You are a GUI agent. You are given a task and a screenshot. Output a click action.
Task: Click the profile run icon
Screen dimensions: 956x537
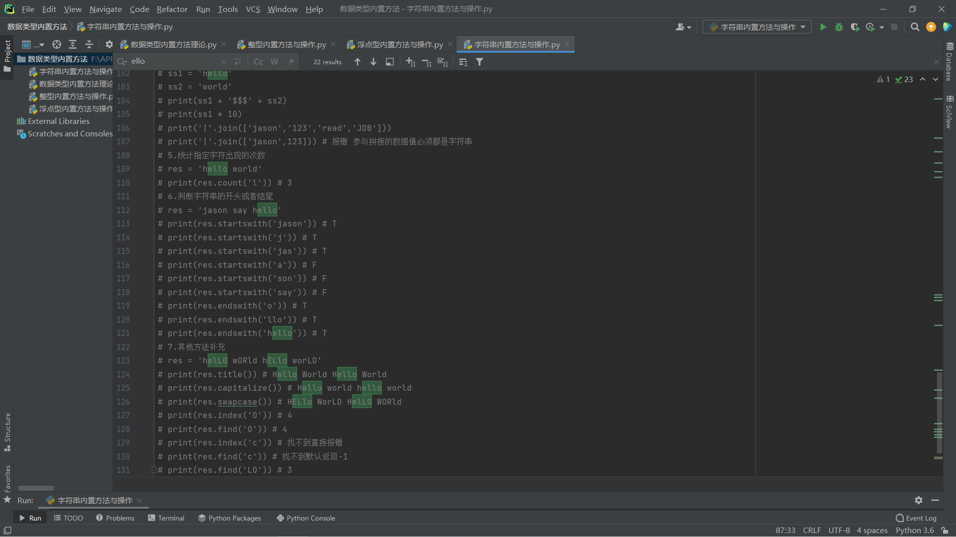pyautogui.click(x=870, y=27)
